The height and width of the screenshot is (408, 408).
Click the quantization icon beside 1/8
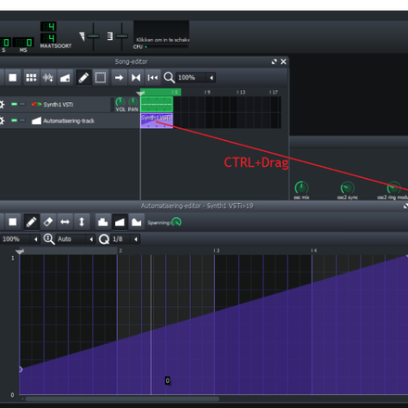pos(104,239)
